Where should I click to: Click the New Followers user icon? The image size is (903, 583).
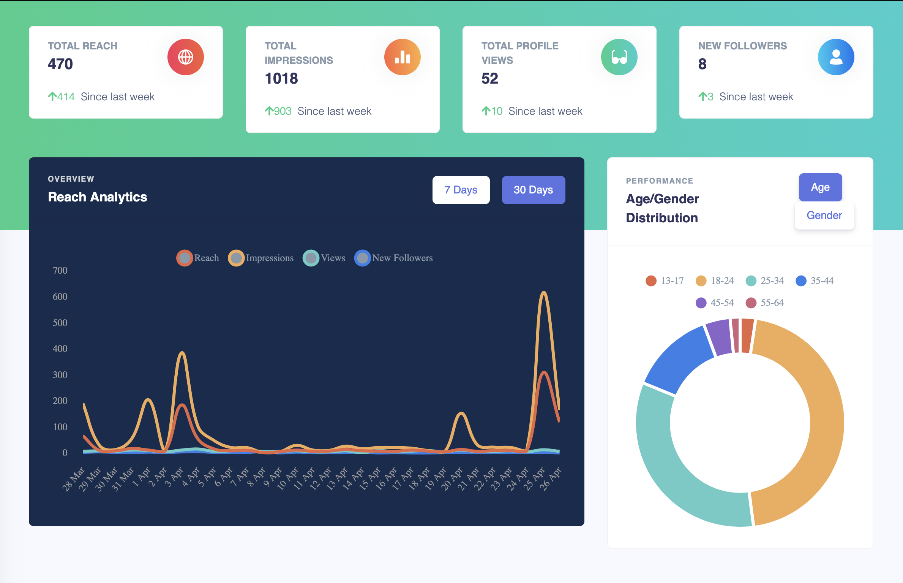[836, 57]
